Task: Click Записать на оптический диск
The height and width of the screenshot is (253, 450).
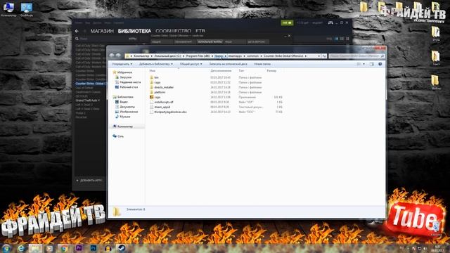Action: [x=228, y=64]
